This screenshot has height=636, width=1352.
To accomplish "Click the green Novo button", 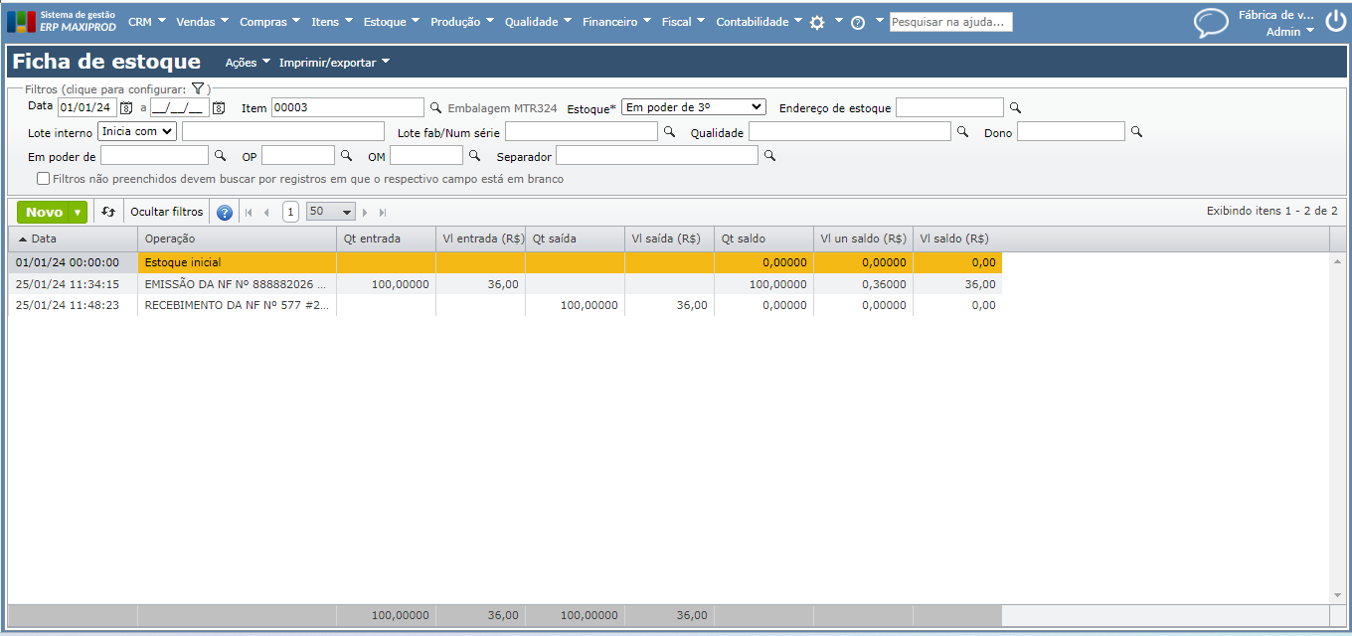I will (x=44, y=212).
